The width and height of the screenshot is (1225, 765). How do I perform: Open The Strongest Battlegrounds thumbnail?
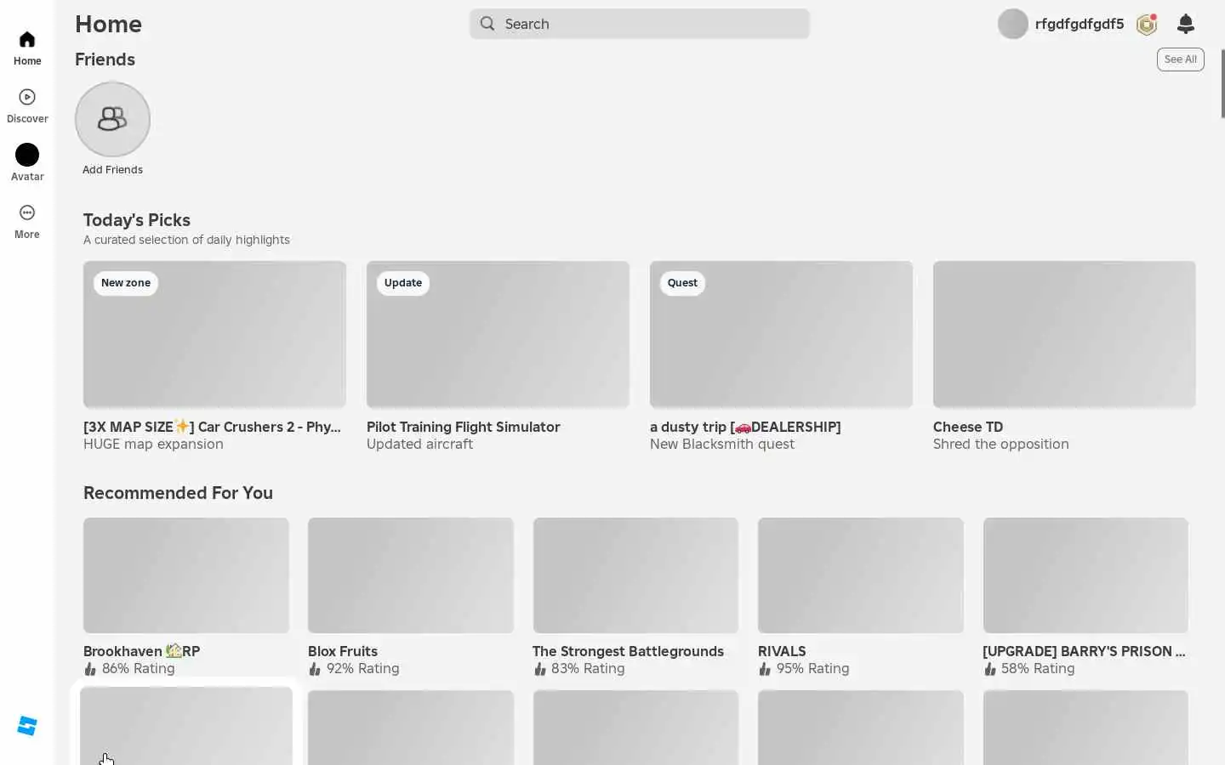(x=635, y=575)
